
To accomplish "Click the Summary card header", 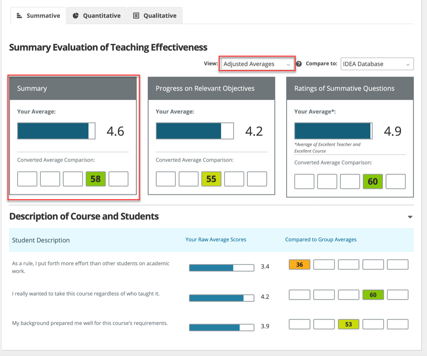I will click(x=73, y=89).
